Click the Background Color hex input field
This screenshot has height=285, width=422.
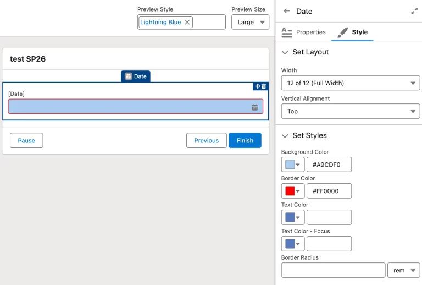(x=329, y=165)
